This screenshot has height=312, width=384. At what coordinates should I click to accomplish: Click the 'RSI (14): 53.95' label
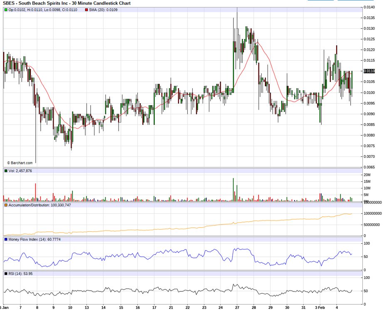click(x=20, y=274)
